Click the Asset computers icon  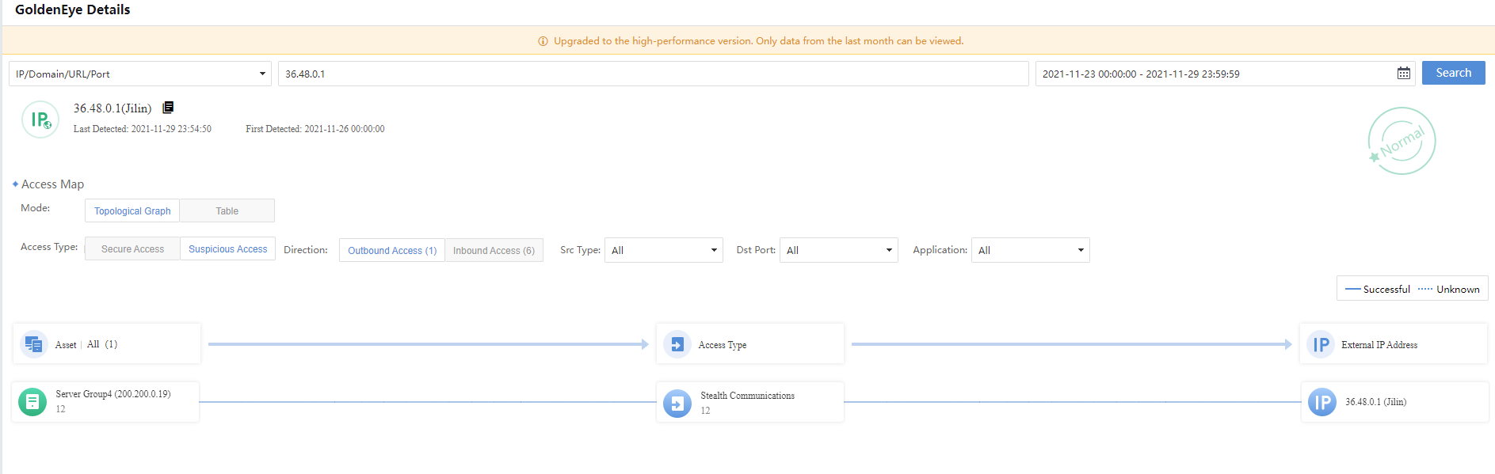point(34,344)
